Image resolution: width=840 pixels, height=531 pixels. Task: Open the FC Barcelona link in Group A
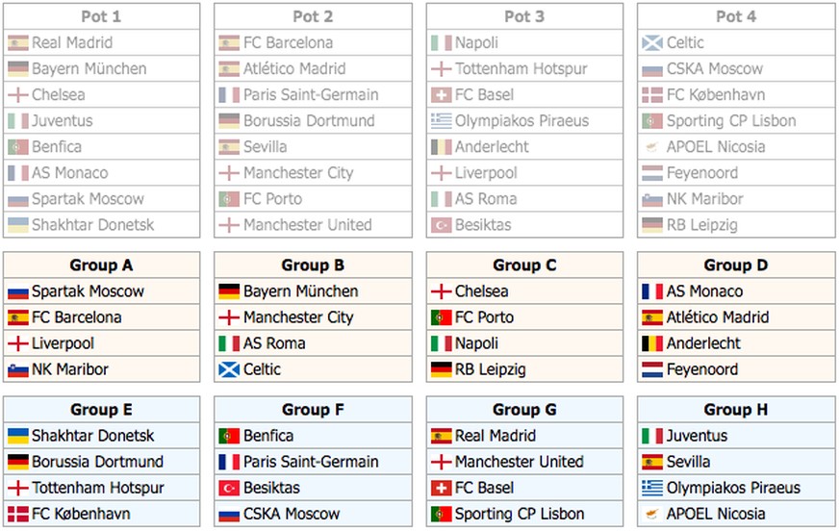pos(77,317)
